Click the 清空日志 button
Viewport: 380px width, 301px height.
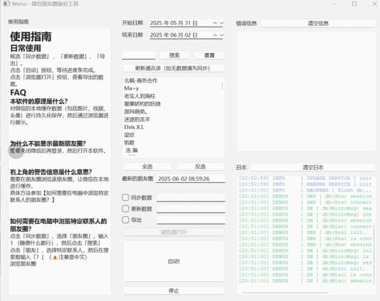pyautogui.click(x=313, y=167)
